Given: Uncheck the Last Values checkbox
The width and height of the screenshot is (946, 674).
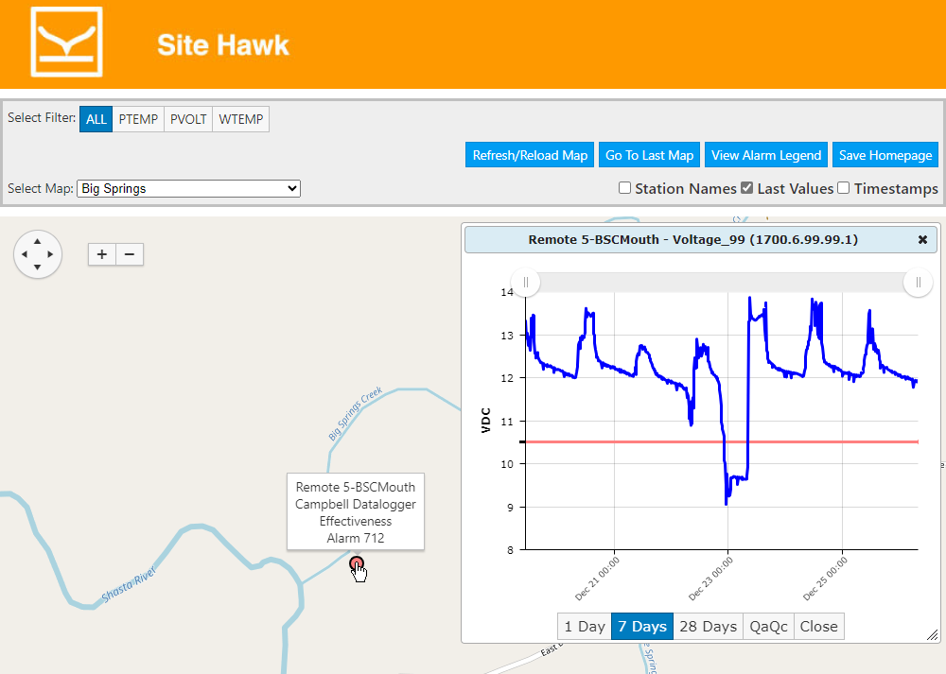Looking at the screenshot, I should 747,188.
